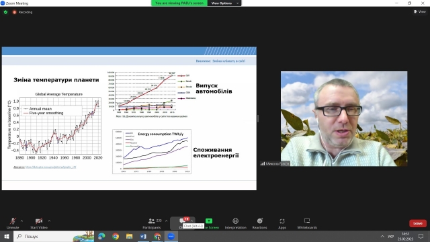
Task: Click the 'Випуск автомобілів' label
Action: (x=214, y=88)
